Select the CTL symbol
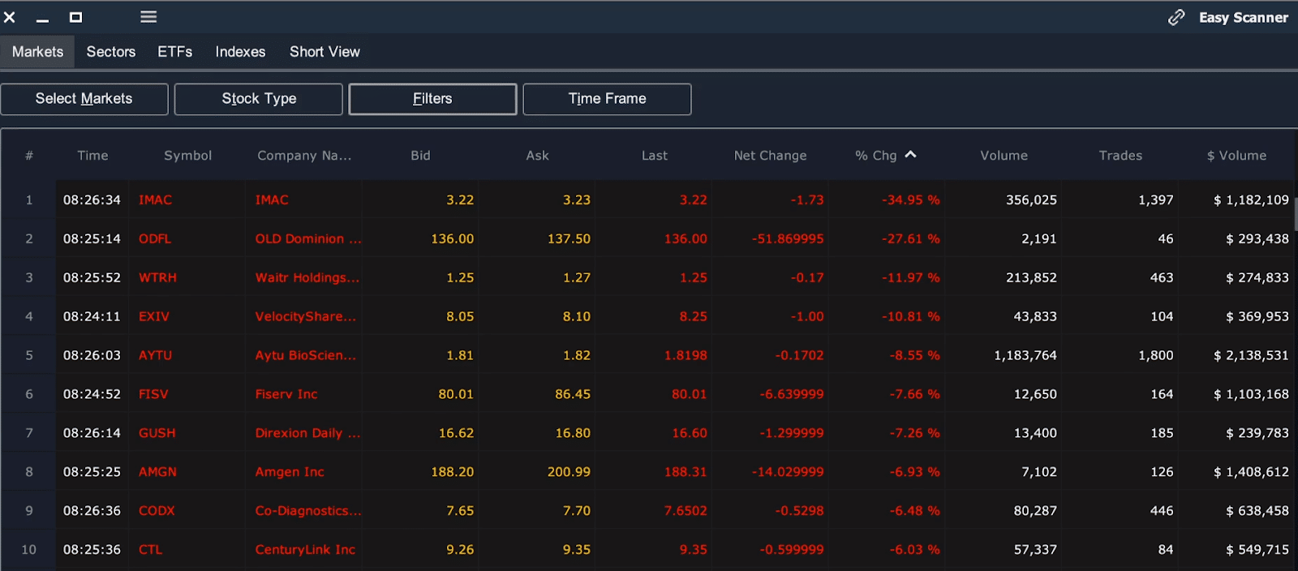1298x571 pixels. [150, 551]
